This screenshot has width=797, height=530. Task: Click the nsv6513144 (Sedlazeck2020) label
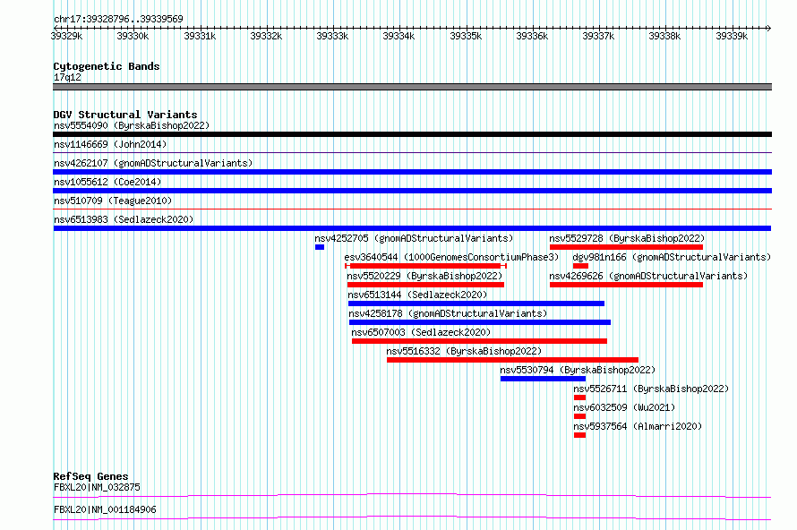(417, 295)
